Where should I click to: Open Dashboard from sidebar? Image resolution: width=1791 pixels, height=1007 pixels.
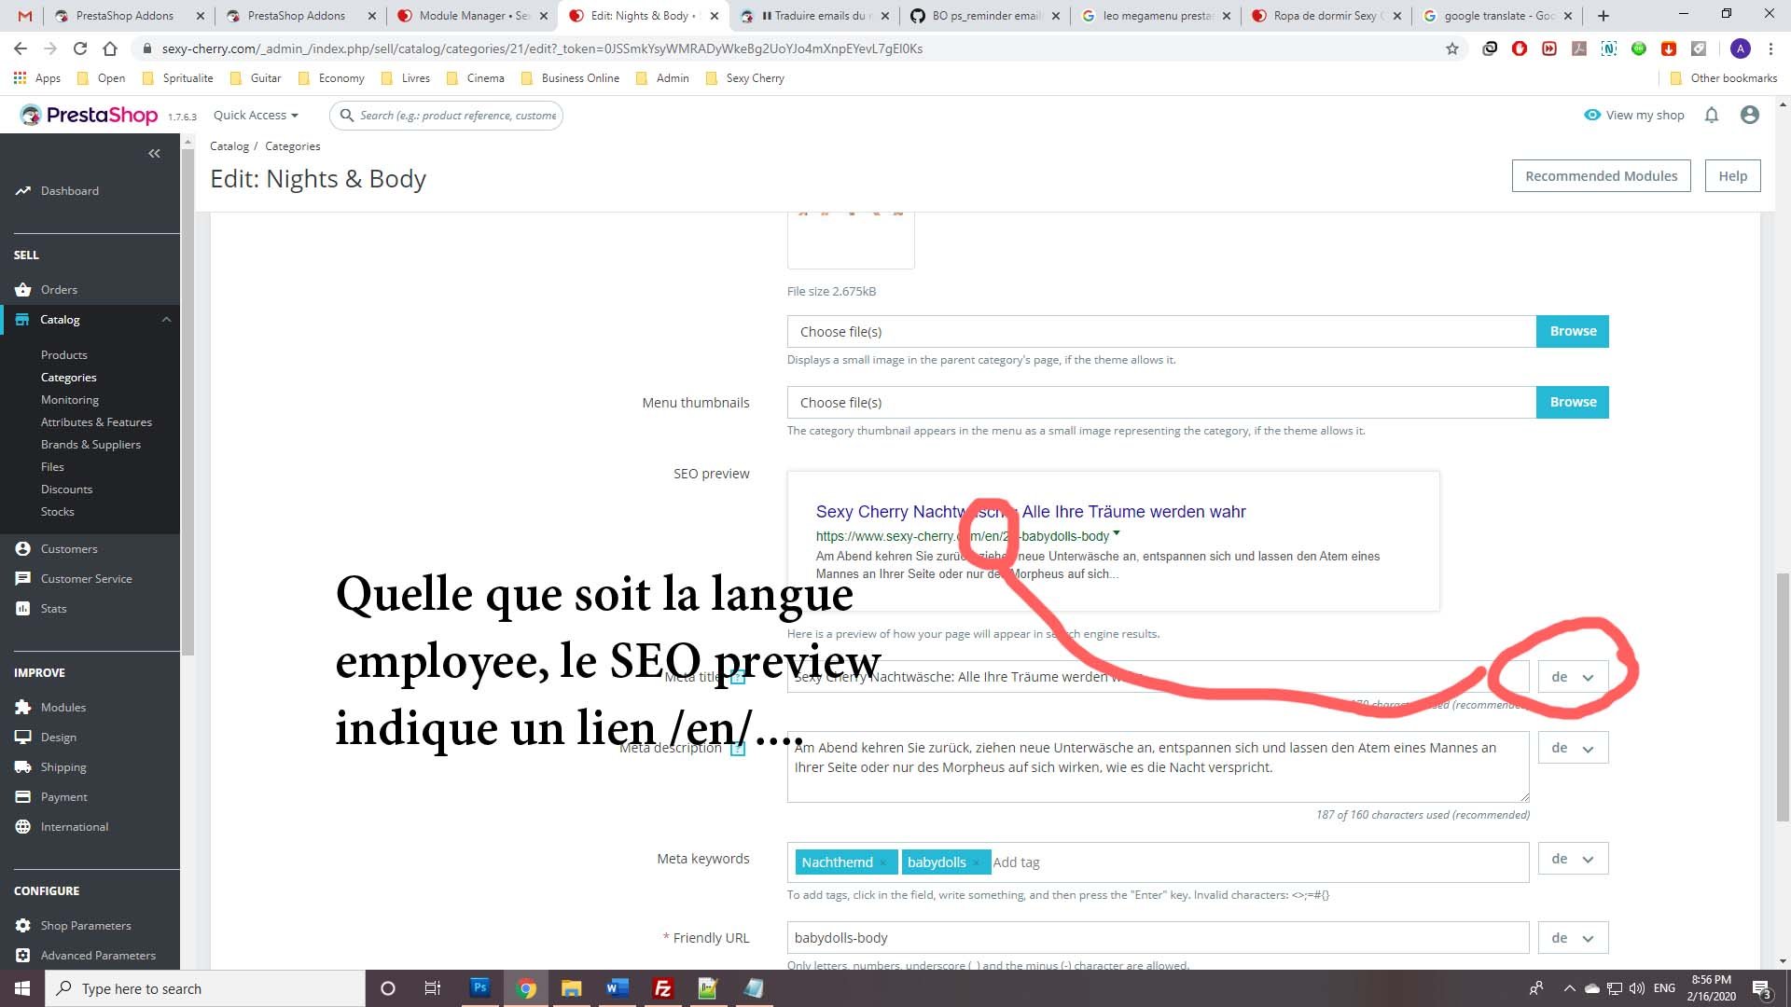pyautogui.click(x=70, y=190)
